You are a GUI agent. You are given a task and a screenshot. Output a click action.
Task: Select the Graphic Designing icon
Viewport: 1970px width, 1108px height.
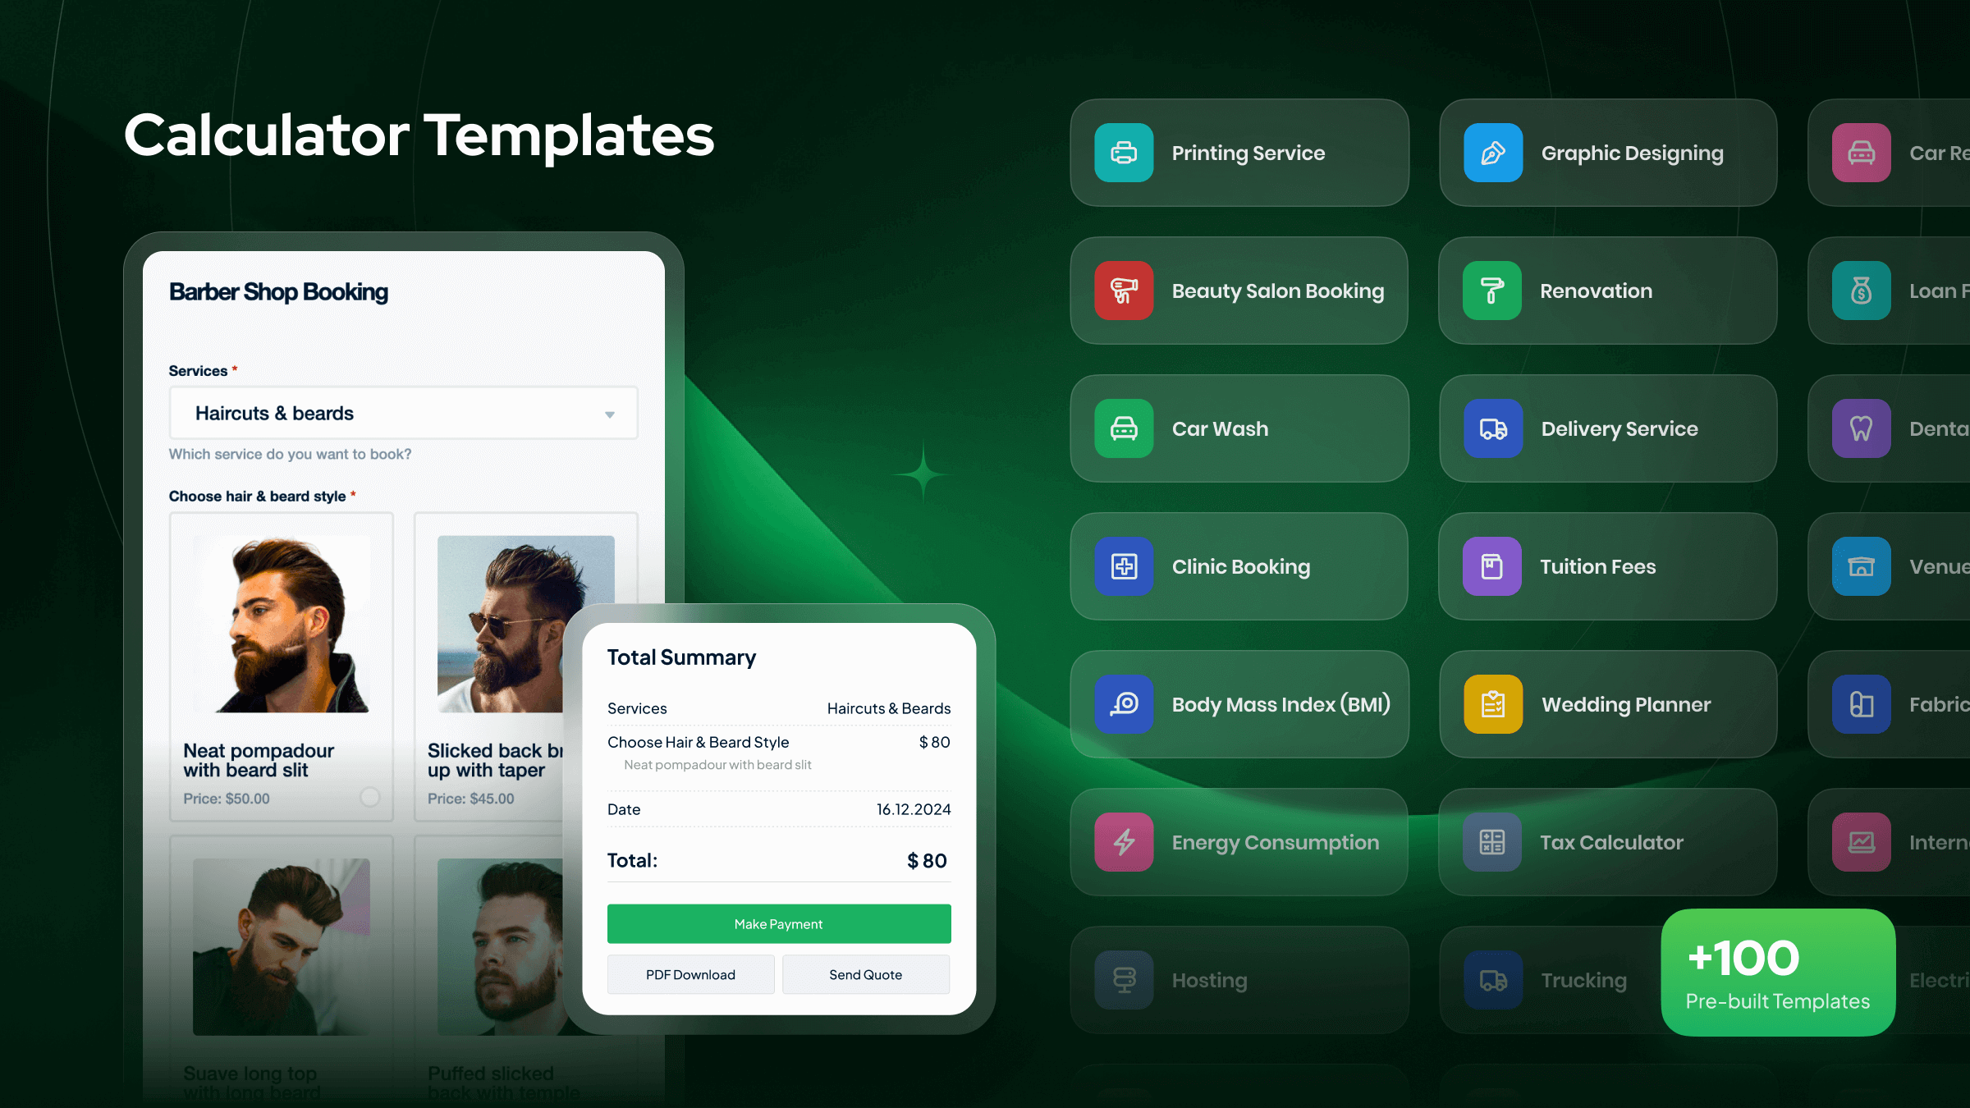[1488, 153]
